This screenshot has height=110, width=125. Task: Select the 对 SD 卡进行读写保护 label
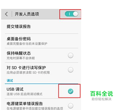pos(26,68)
